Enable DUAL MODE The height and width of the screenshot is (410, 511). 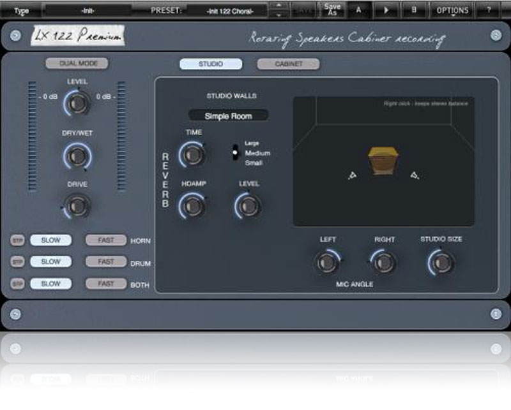[76, 64]
